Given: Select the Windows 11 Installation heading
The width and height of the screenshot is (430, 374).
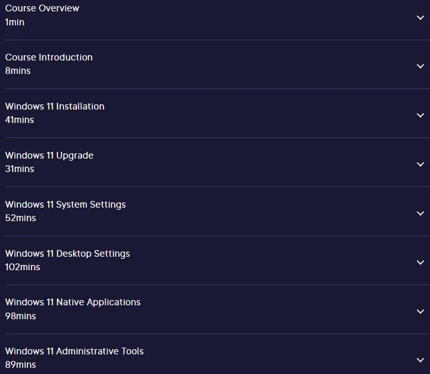Looking at the screenshot, I should [x=55, y=106].
